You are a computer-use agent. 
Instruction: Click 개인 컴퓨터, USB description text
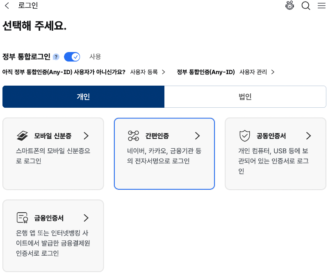tap(273, 161)
